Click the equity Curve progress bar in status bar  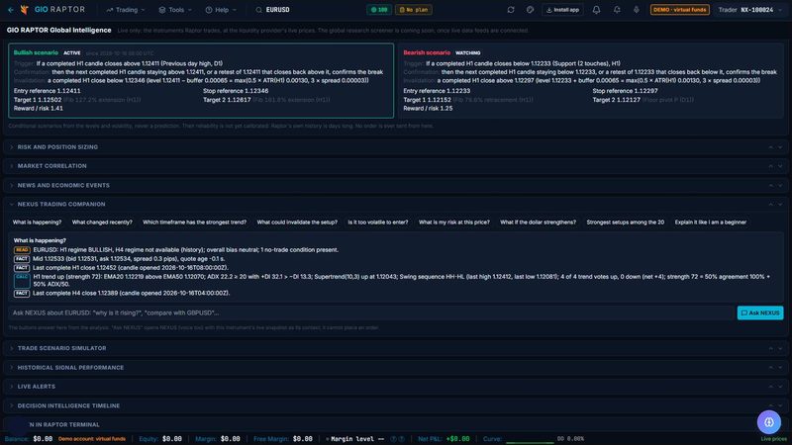point(530,442)
